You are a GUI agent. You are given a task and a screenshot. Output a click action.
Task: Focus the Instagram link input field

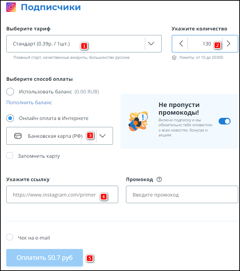click(x=62, y=194)
